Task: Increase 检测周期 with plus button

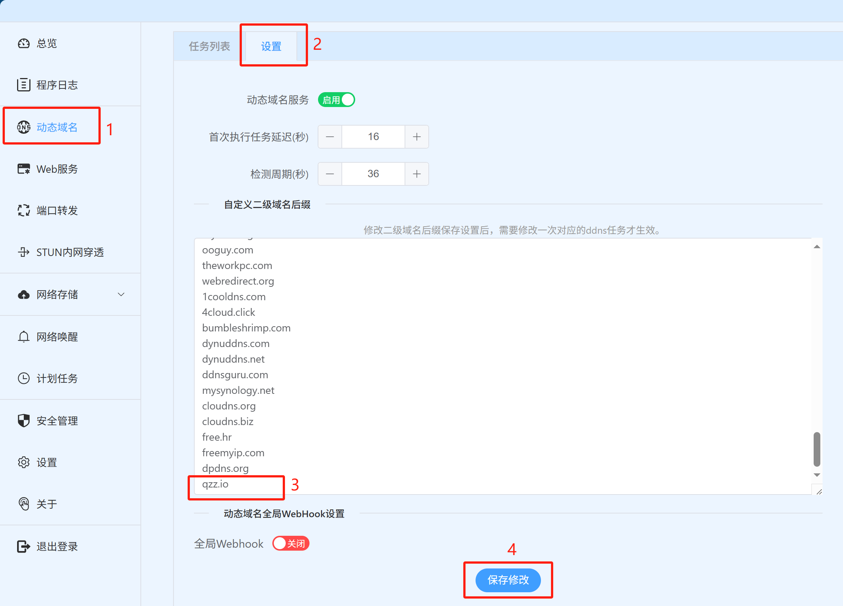Action: (x=416, y=174)
